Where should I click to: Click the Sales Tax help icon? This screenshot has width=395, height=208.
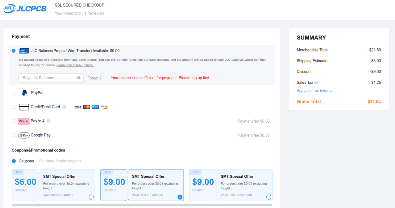(316, 83)
